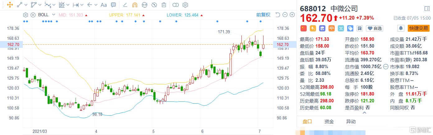This screenshot has height=135, width=433.
Task: Toggle the overlay compare circles icon
Action: point(176,5)
